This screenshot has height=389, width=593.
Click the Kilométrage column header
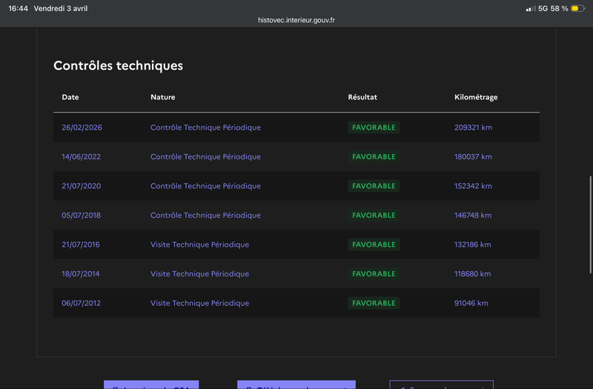click(x=476, y=97)
